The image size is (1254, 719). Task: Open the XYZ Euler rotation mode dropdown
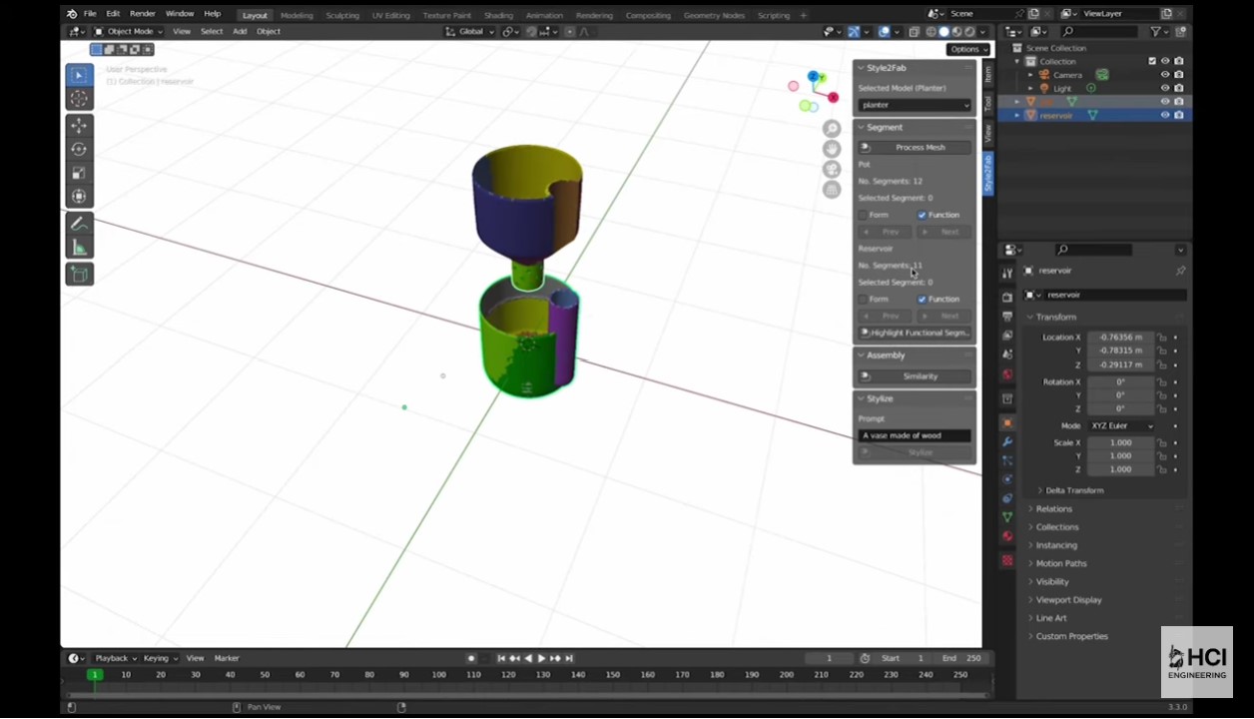1121,425
